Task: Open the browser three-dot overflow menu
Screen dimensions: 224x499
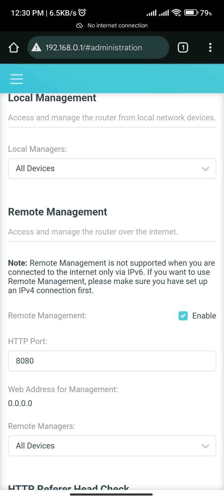Action: [210, 47]
